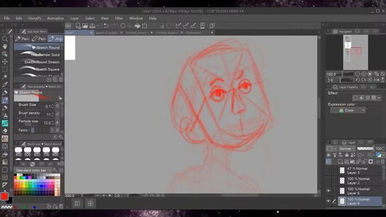This screenshot has height=217, width=386.
Task: Click the Scale/Rotate transform icon
Action: pyautogui.click(x=145, y=25)
